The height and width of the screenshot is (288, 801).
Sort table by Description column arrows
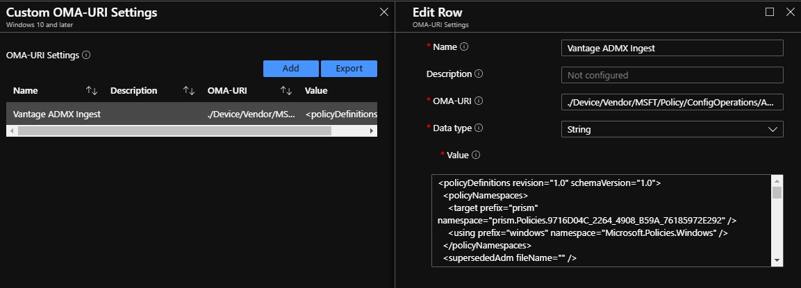point(188,90)
